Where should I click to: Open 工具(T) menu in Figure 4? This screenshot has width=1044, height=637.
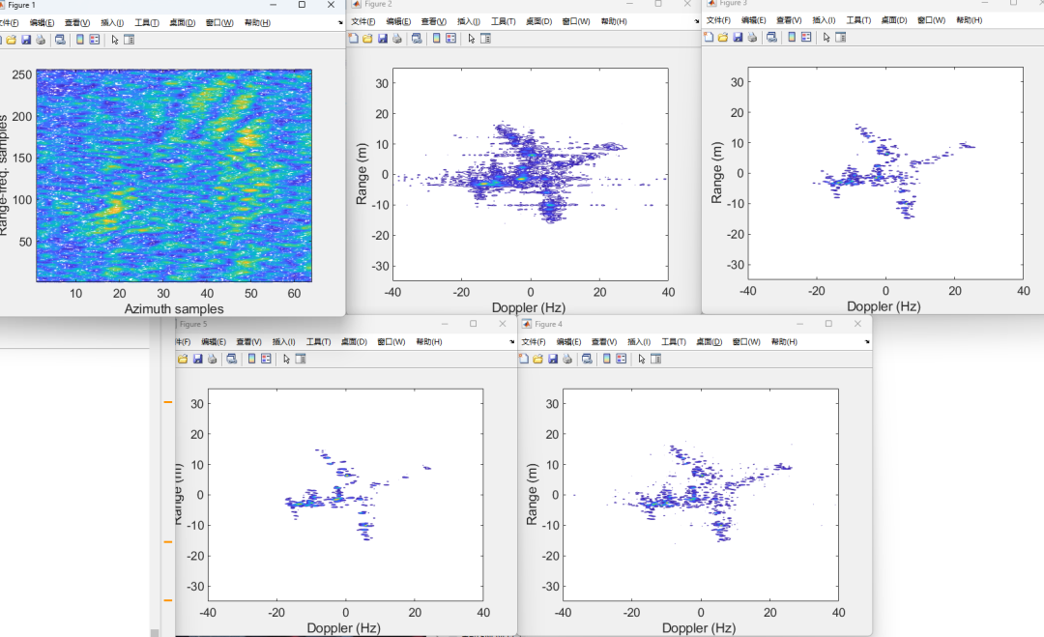[674, 341]
